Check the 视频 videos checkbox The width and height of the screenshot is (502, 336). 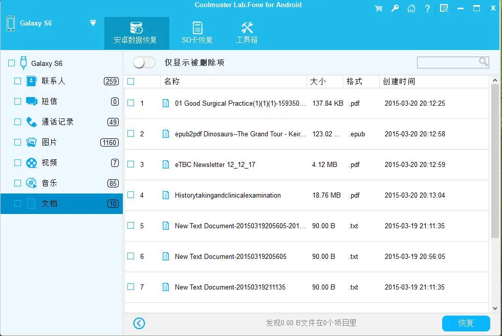(17, 162)
